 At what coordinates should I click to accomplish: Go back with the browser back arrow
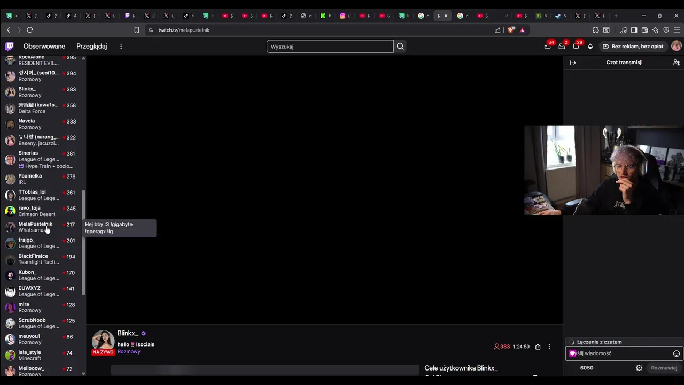[x=9, y=30]
